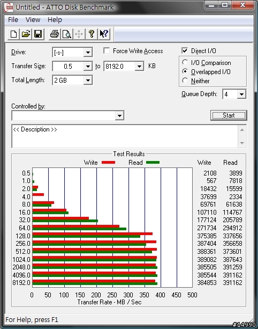Screen dimensions: 258x329
Task: Uncheck the Direct I/O checkbox
Action: point(185,51)
